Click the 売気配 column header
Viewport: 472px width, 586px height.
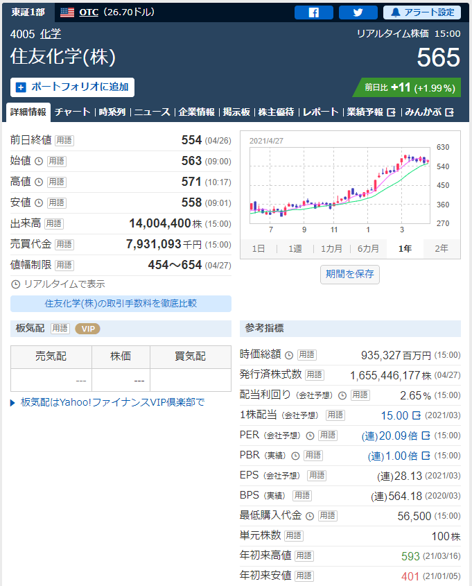[x=51, y=357]
